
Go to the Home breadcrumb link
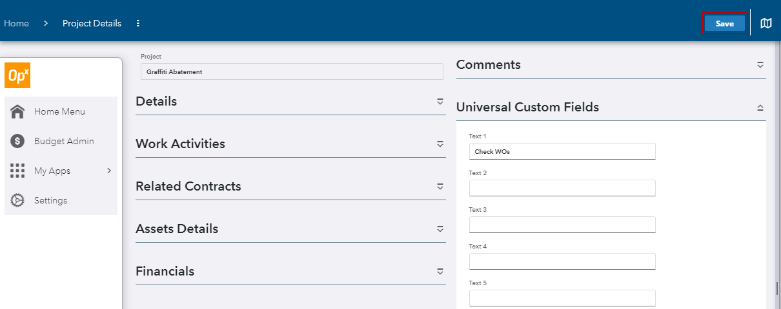(16, 23)
